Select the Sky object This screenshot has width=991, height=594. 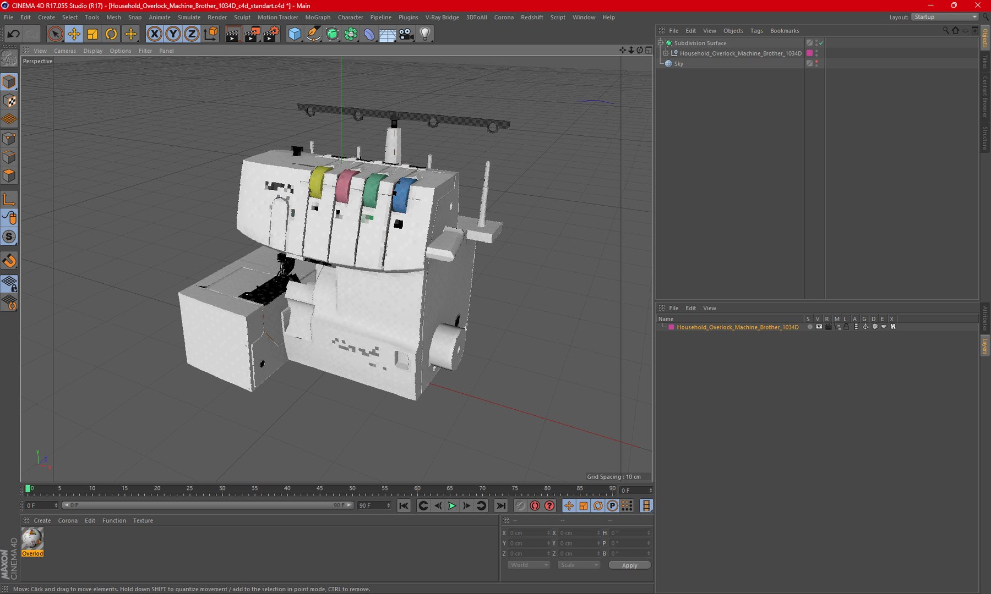pyautogui.click(x=678, y=64)
